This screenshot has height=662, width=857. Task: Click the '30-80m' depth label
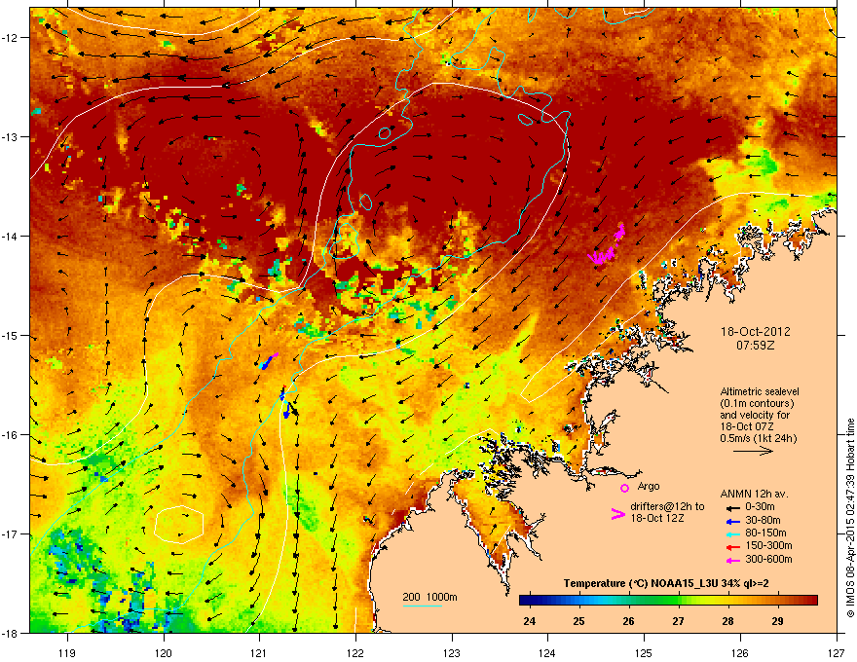[763, 521]
